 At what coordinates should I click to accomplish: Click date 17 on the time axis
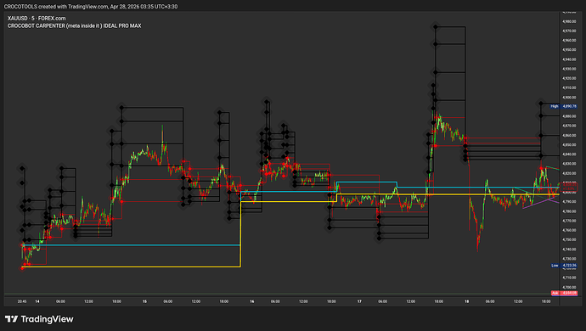coord(359,301)
